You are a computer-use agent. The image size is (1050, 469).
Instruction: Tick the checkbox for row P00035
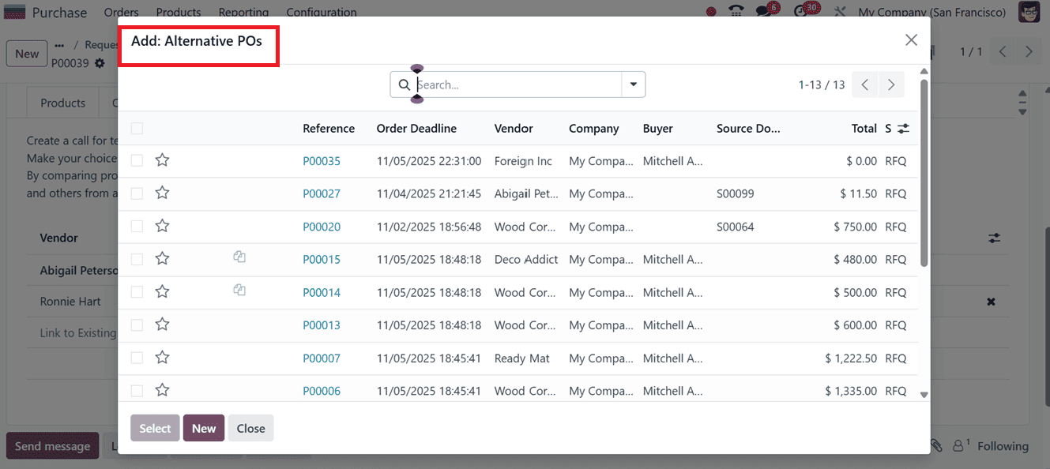137,160
